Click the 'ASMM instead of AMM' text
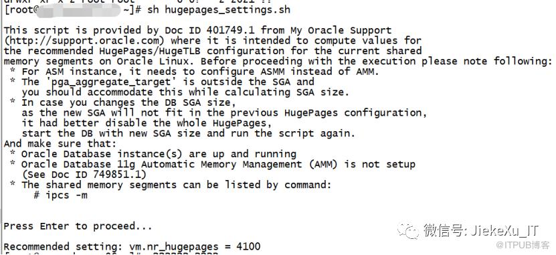556x255 pixels. [x=318, y=72]
